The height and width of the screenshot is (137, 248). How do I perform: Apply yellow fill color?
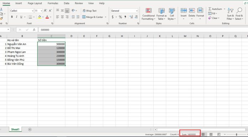(40, 17)
